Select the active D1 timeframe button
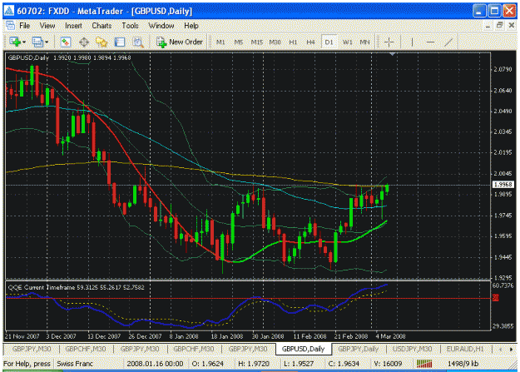 (329, 42)
